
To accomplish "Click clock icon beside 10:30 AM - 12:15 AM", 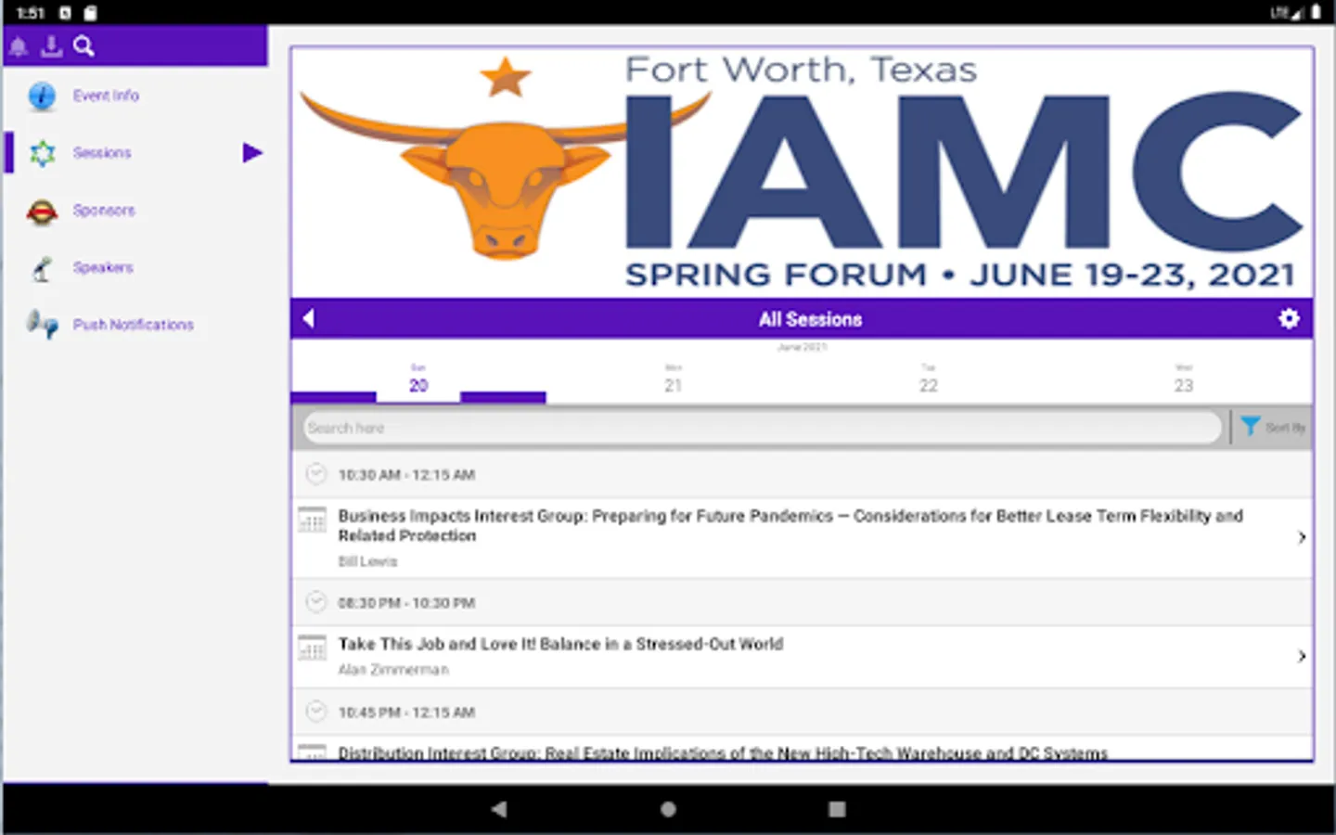I will (316, 474).
